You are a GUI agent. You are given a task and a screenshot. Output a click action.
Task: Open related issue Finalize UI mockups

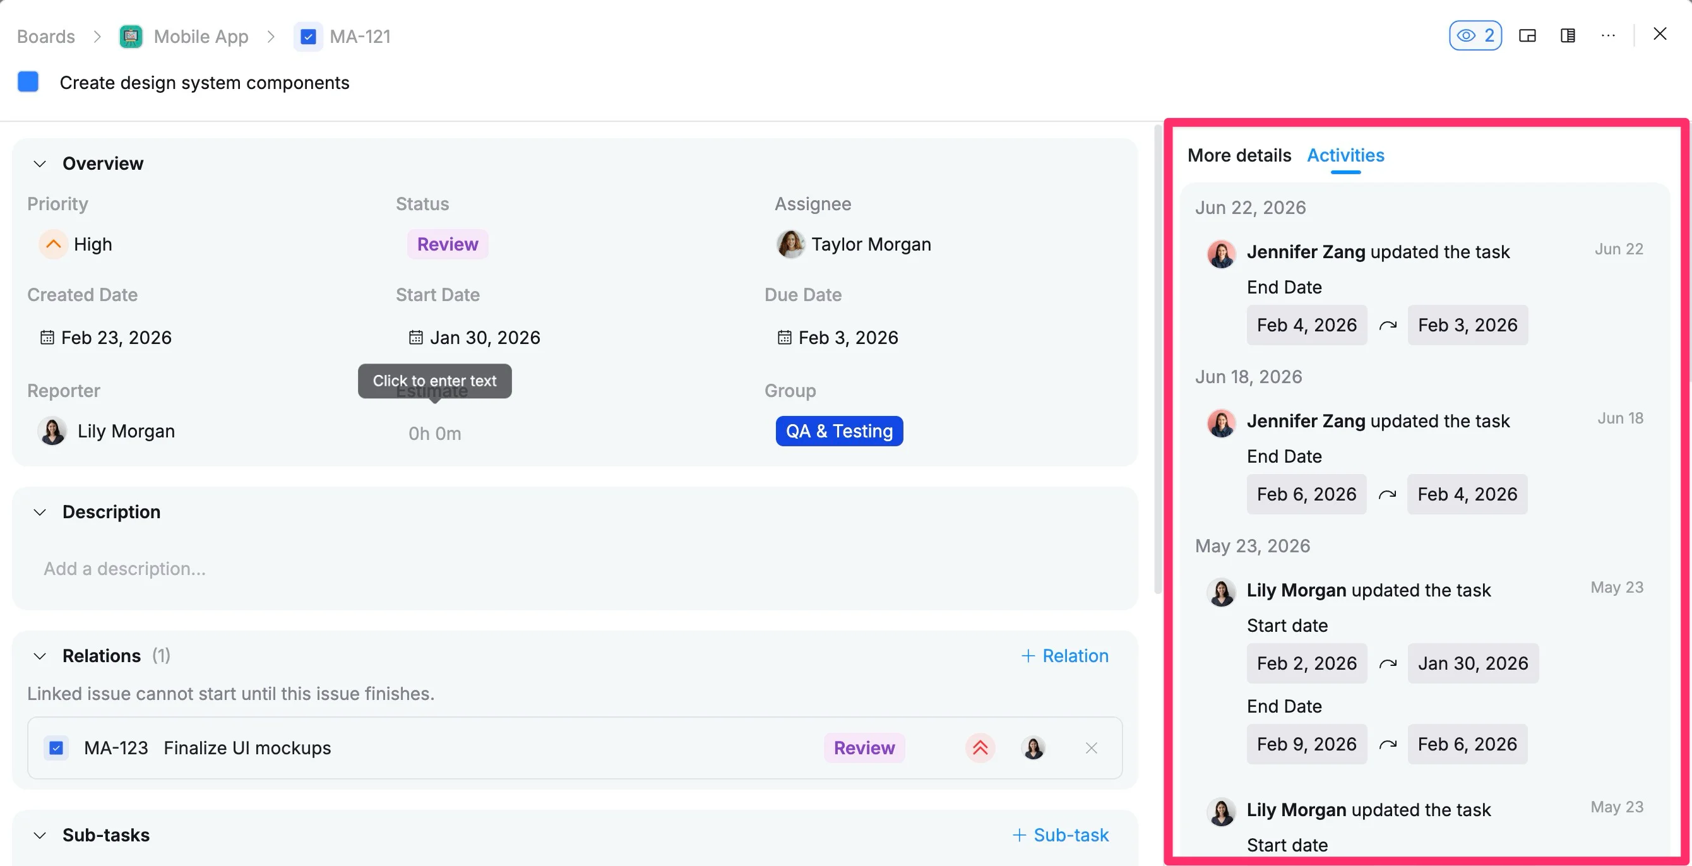click(x=247, y=748)
